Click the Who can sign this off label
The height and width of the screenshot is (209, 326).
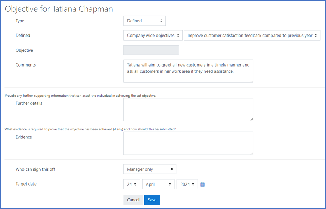(x=35, y=169)
